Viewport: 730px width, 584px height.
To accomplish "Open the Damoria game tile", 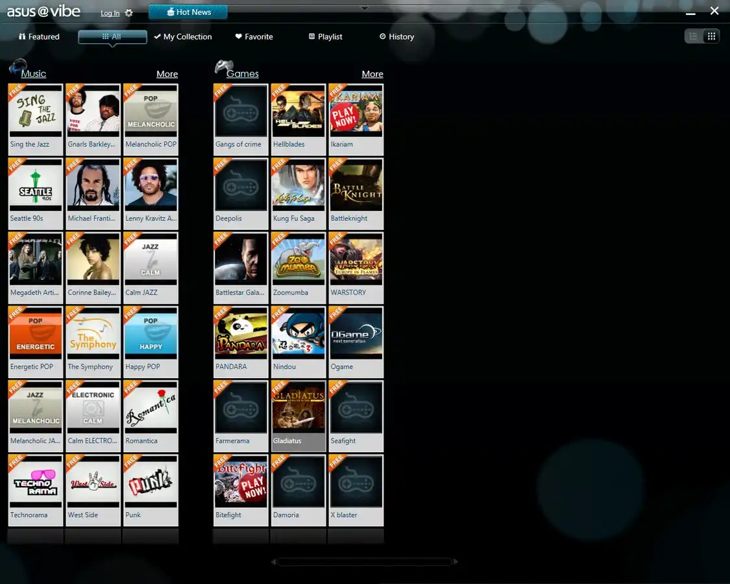I will 298,490.
